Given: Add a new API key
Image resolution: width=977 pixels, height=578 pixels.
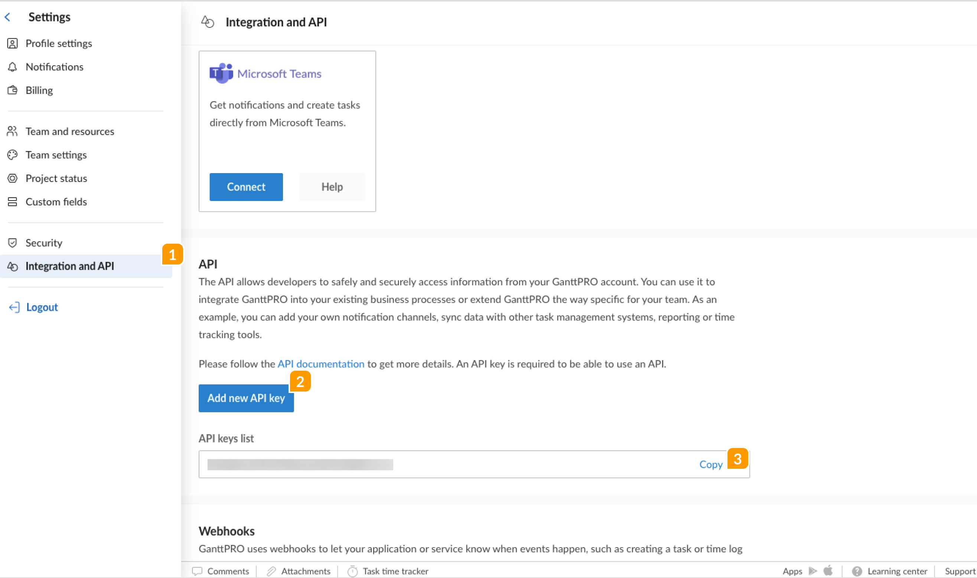Looking at the screenshot, I should pos(246,398).
